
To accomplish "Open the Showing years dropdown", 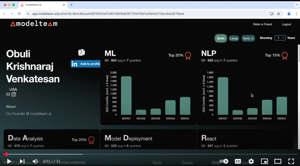I will [280, 38].
